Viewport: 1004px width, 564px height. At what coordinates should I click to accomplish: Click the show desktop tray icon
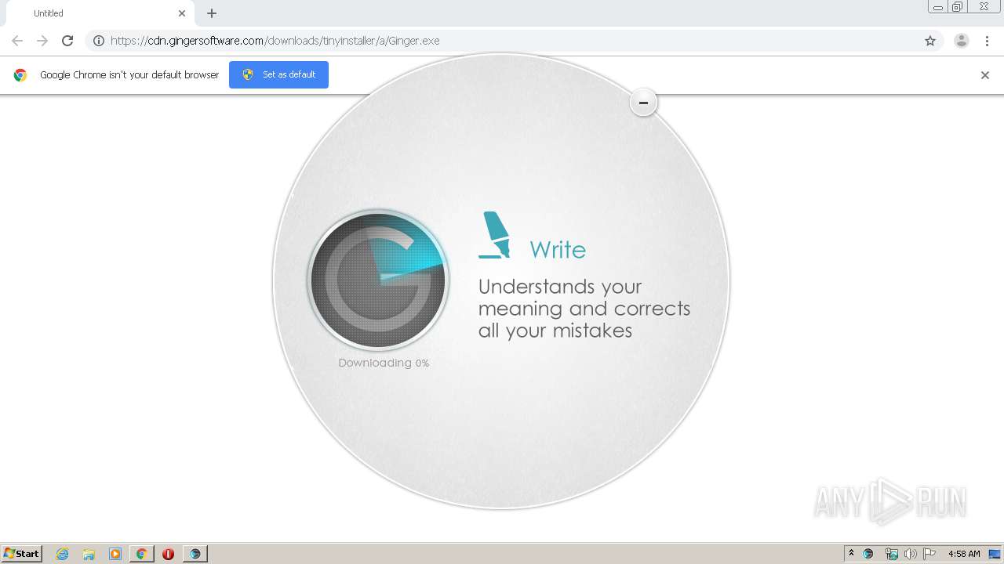tap(995, 554)
